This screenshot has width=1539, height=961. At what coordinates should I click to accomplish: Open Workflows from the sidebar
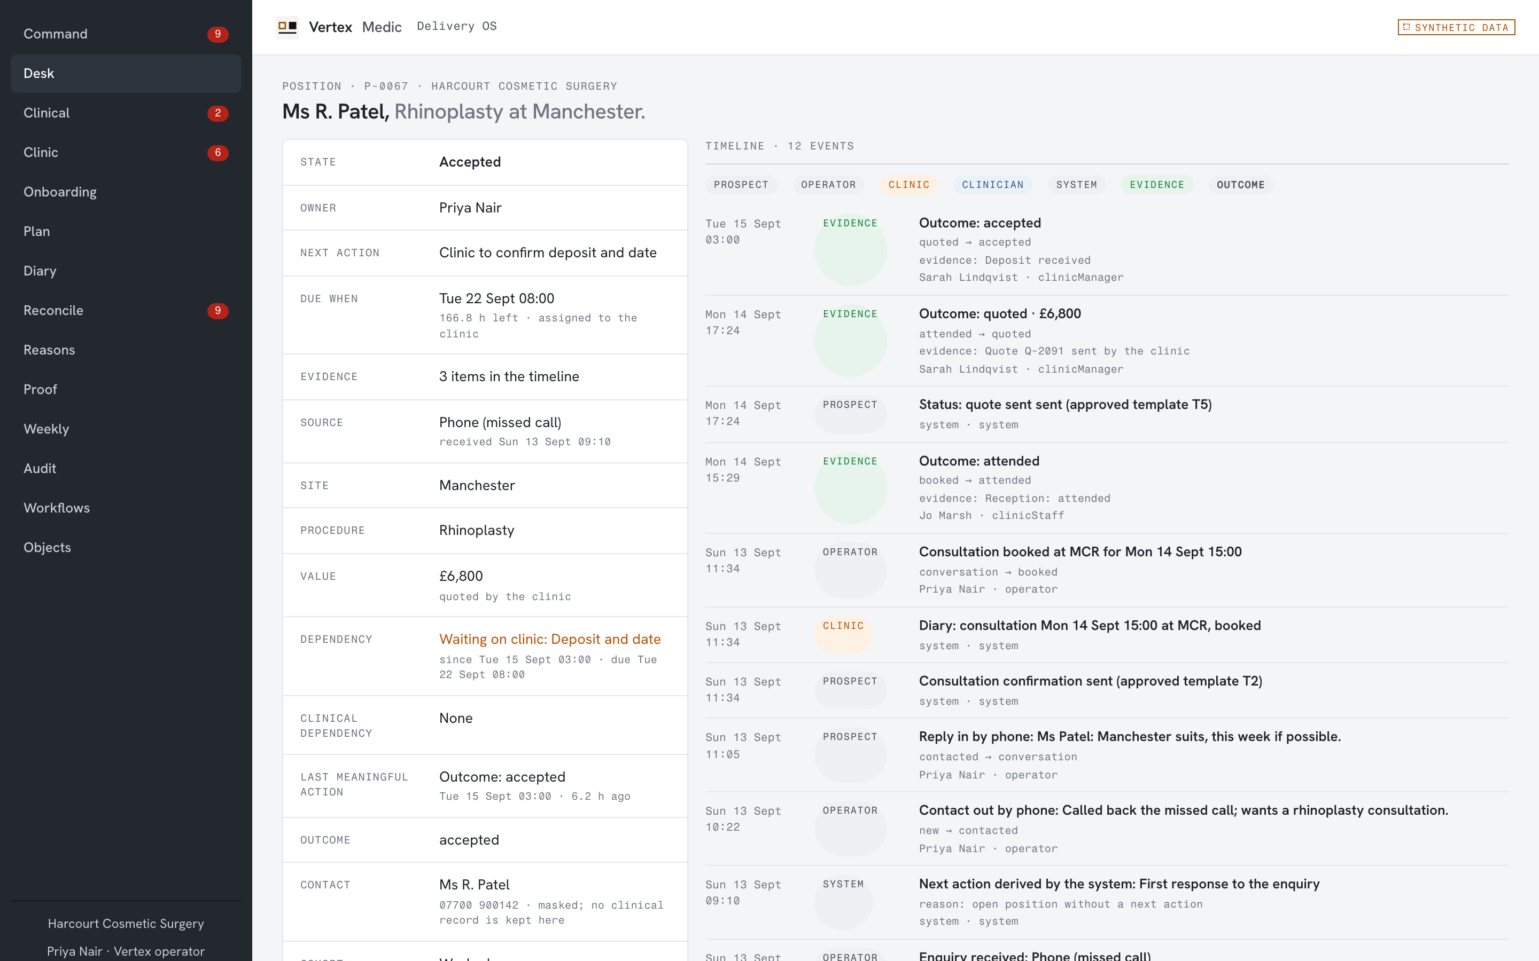click(x=126, y=508)
